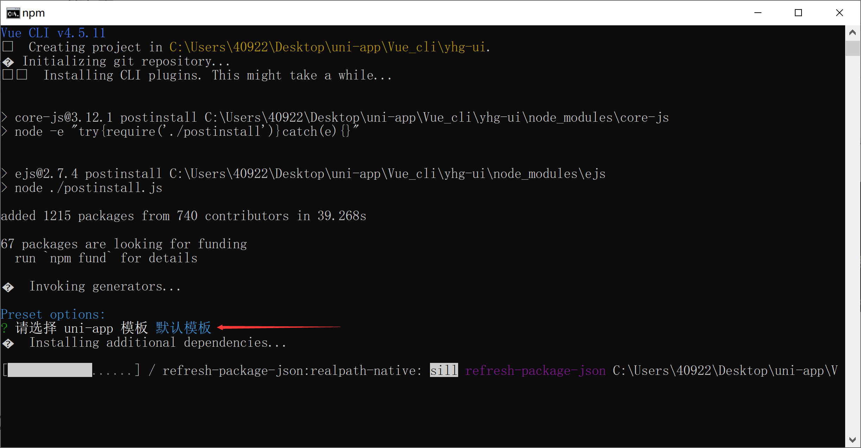861x448 pixels.
Task: Click the purple refresh-package-json text
Action: [x=535, y=370]
